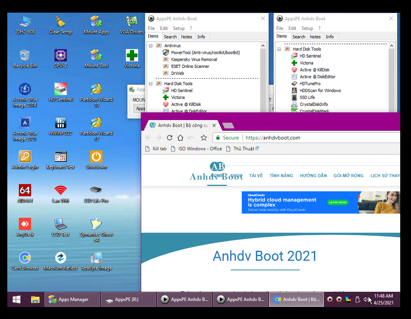The width and height of the screenshot is (411, 319).
Task: Open the HD Sentinel desktop icon
Action: (x=61, y=92)
